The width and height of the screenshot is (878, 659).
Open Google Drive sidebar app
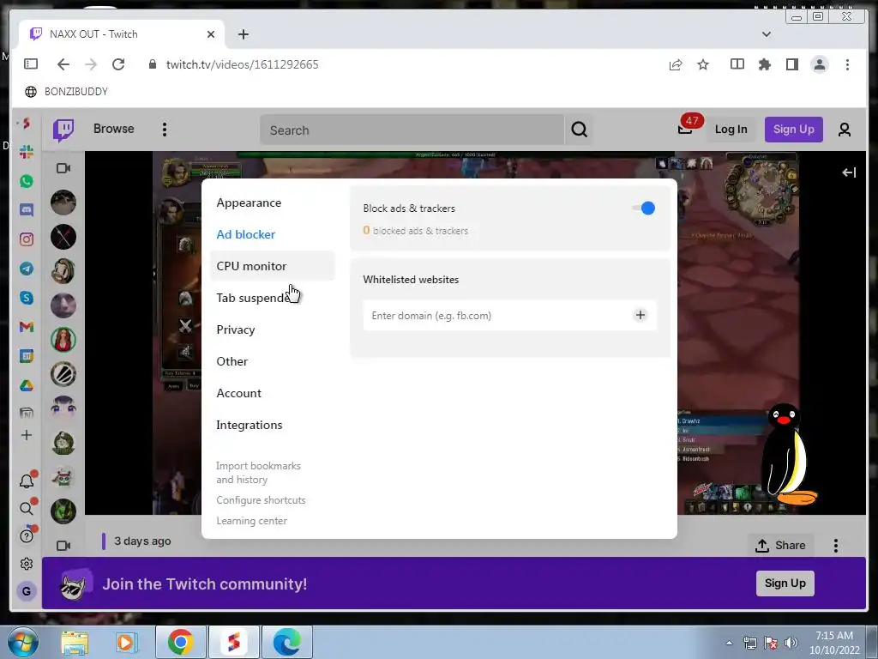(27, 385)
